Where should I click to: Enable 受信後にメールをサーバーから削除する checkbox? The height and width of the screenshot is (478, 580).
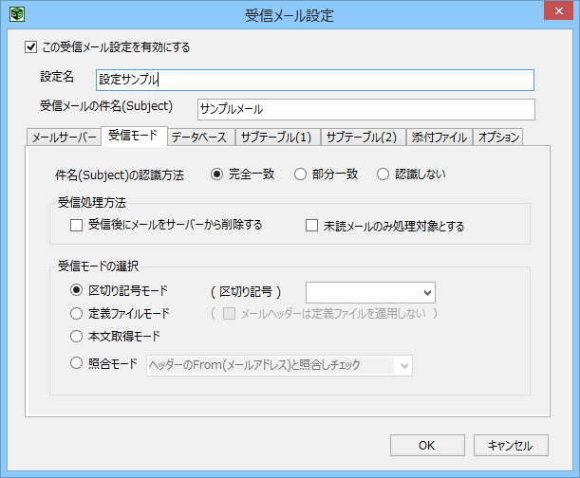(76, 225)
